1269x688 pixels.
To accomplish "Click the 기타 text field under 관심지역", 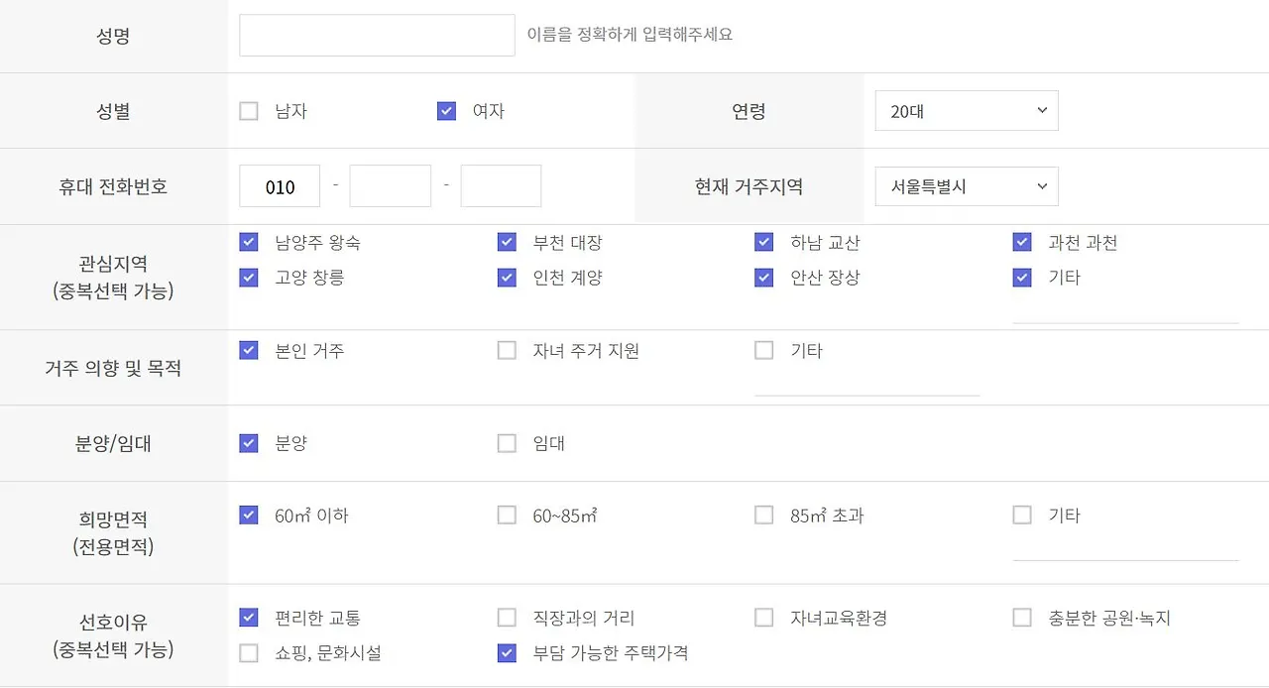I will [1125, 311].
